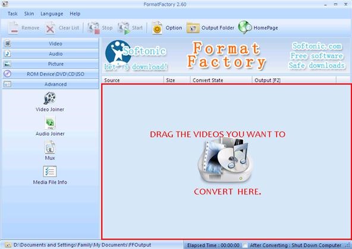Click the FFOutput path in status bar
This screenshot has width=352, height=249.
point(82,245)
